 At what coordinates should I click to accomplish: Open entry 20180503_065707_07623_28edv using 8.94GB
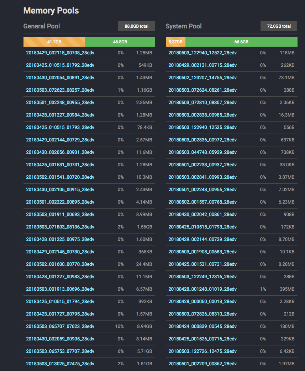tap(60, 326)
